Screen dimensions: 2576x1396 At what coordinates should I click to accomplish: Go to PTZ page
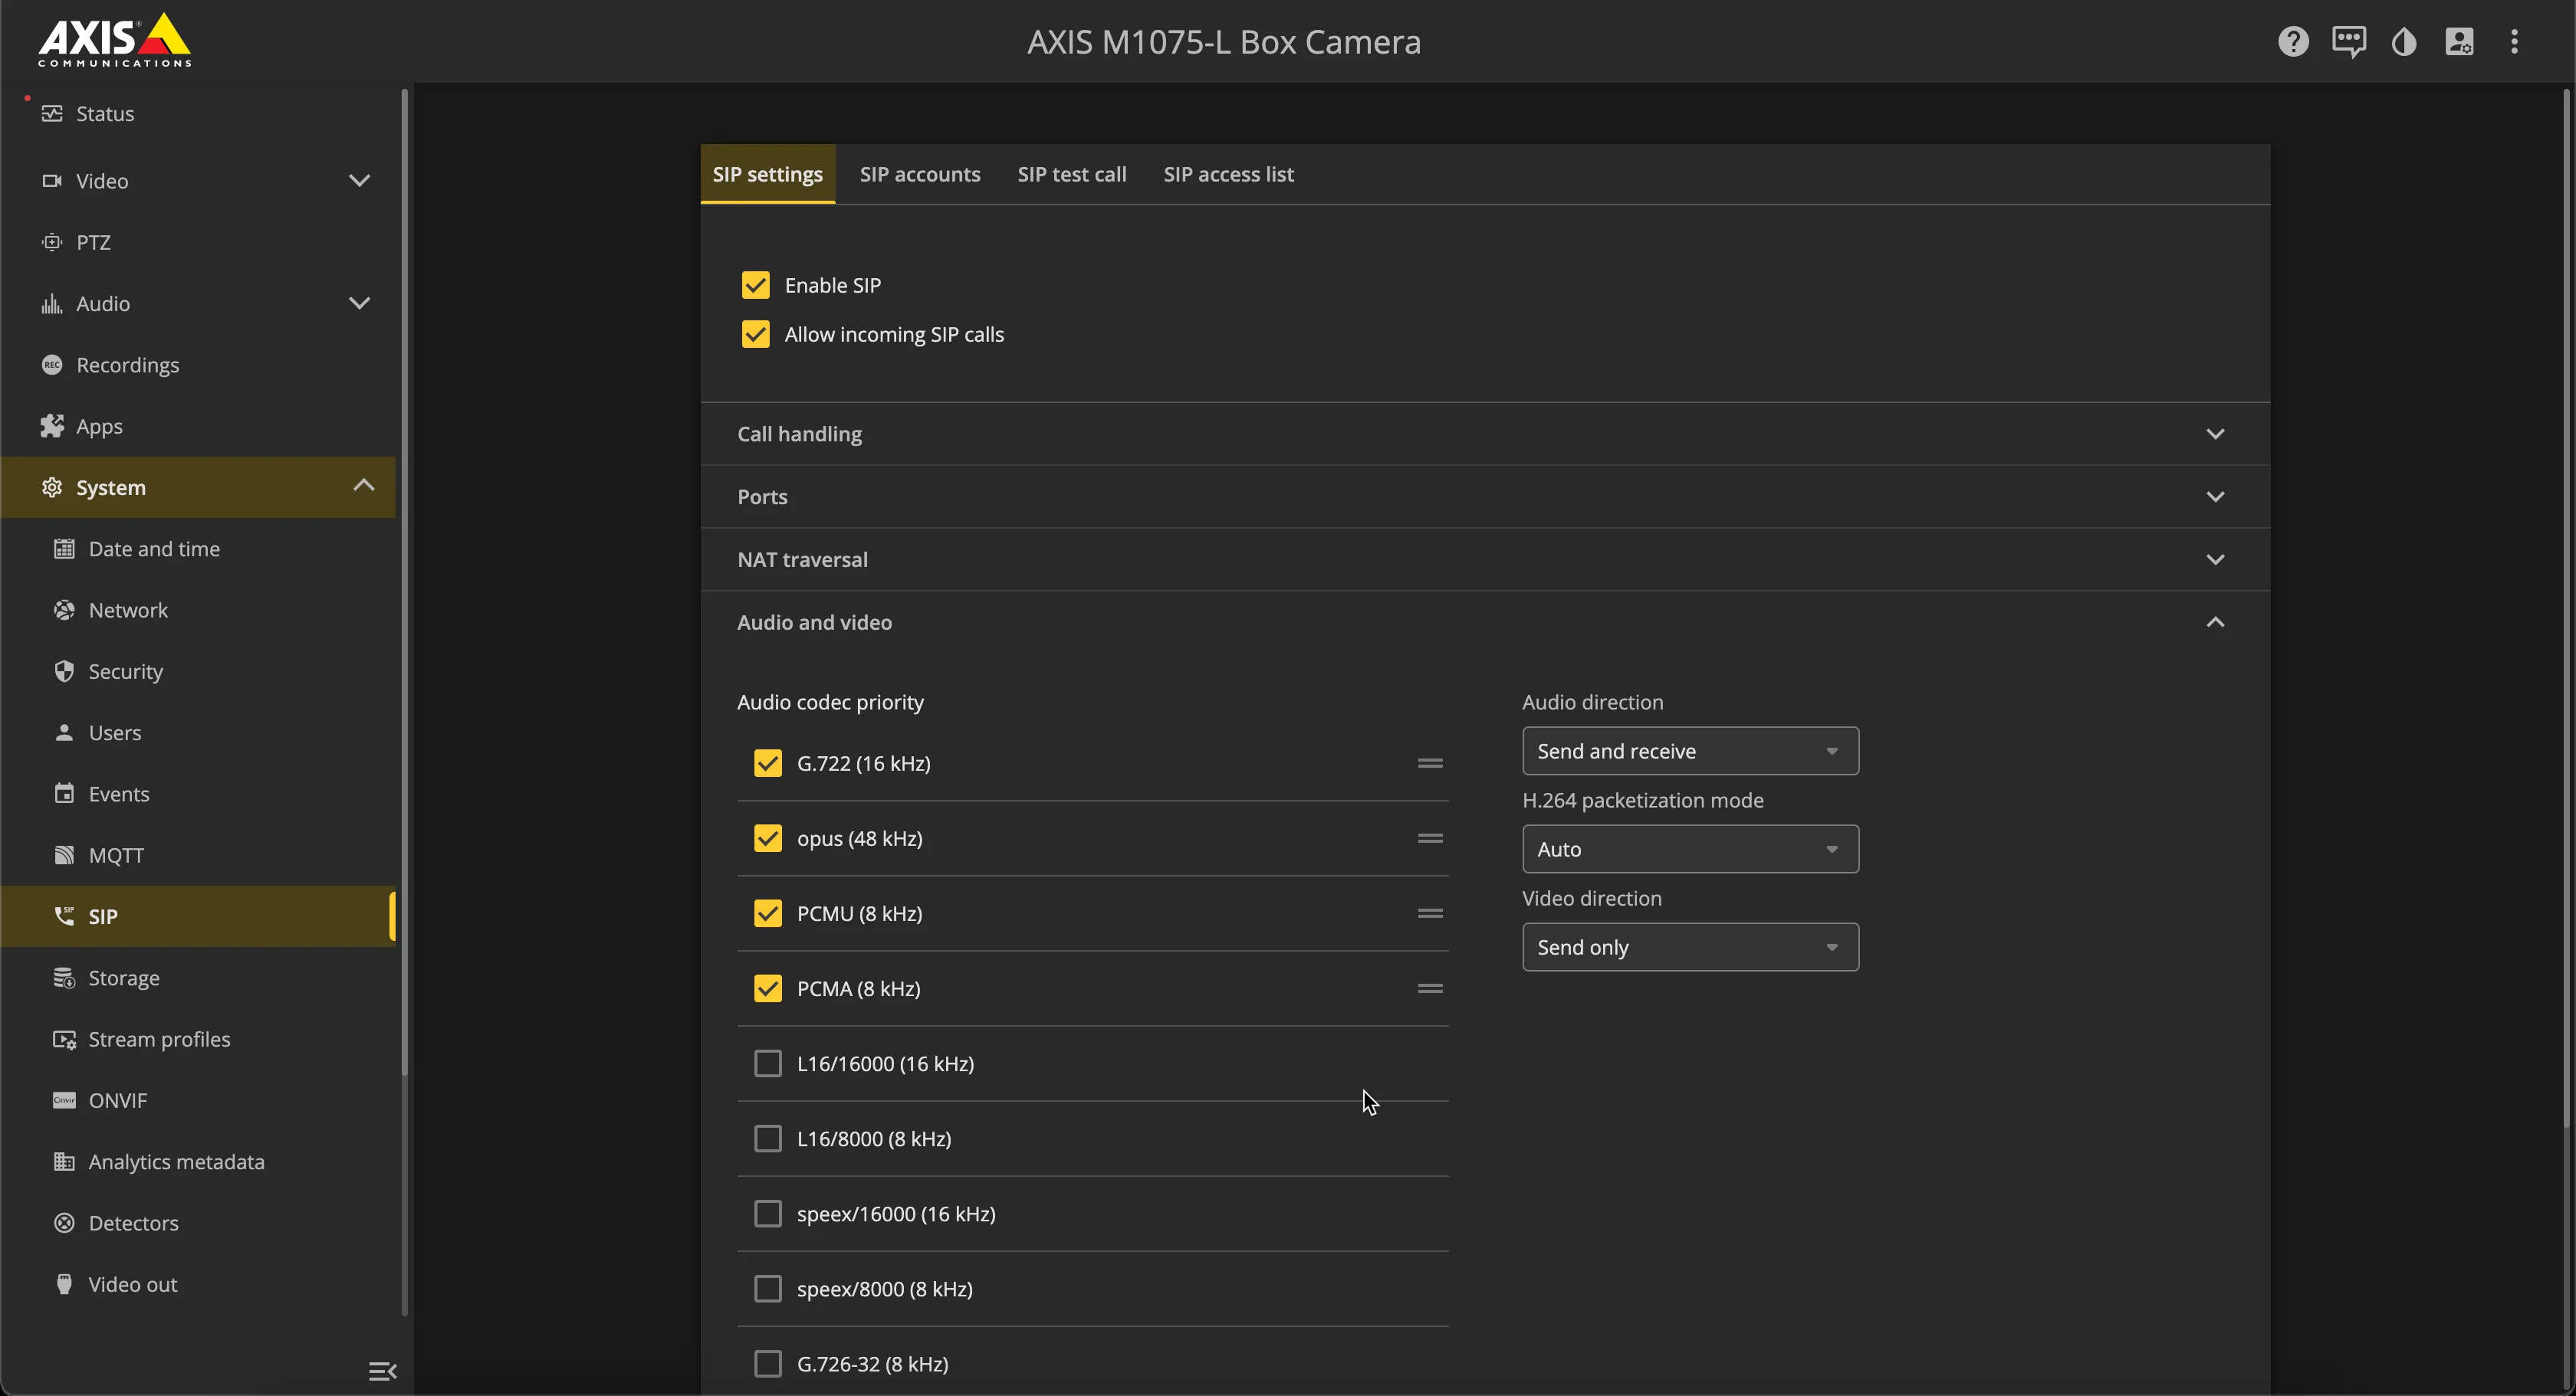click(198, 243)
